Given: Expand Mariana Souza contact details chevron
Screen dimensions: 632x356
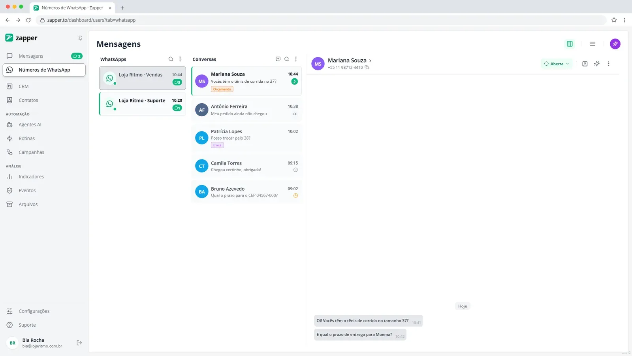Looking at the screenshot, I should (370, 61).
